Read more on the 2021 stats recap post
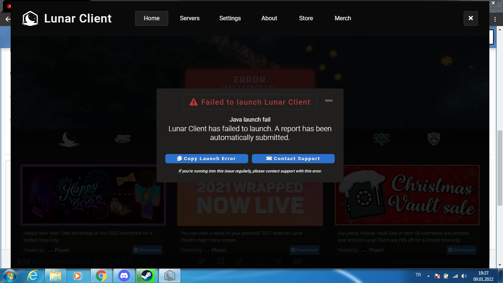 pos(305,250)
